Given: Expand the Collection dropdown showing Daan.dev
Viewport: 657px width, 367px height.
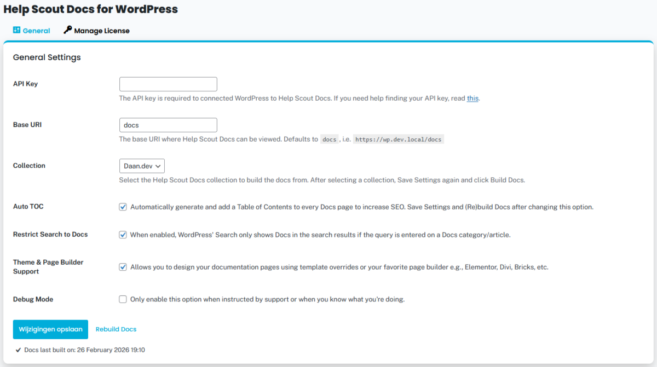Looking at the screenshot, I should [142, 166].
